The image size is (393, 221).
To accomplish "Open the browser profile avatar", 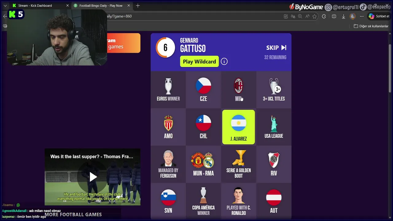I will coord(353,16).
